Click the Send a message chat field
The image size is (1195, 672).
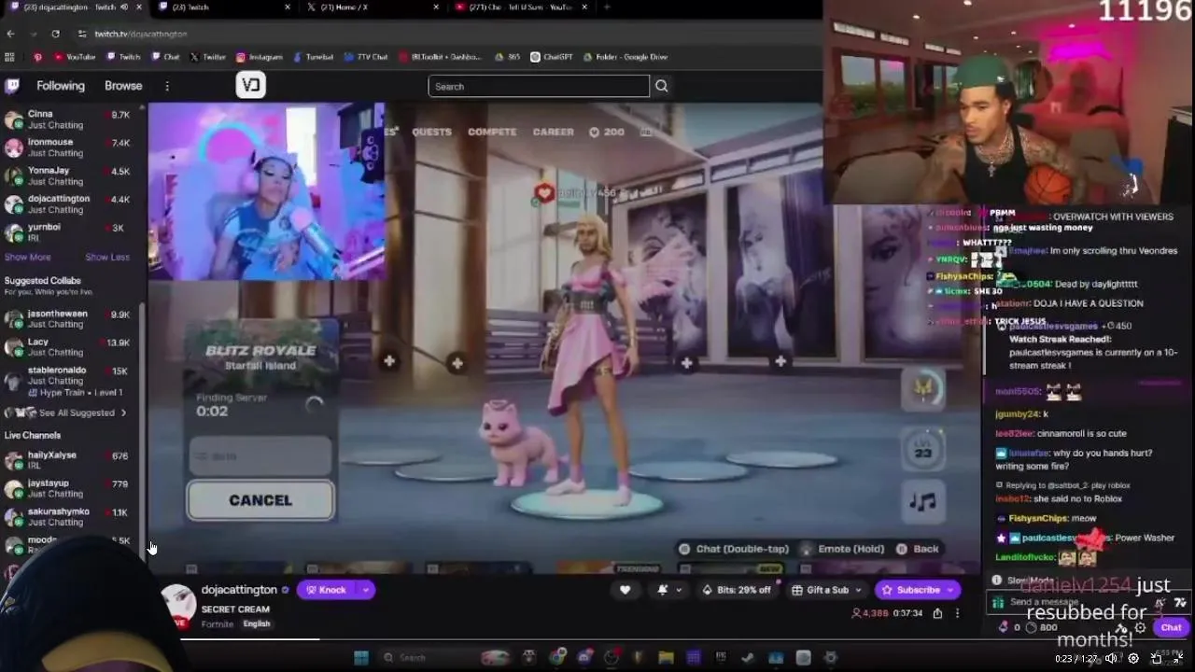coord(1074,602)
